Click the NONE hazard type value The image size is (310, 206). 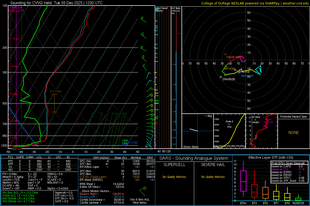point(293,133)
